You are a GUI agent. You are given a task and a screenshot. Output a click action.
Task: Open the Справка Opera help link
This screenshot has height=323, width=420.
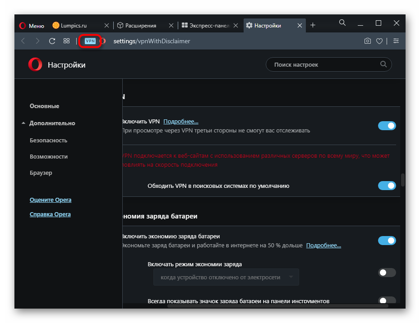point(50,214)
